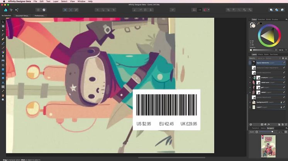288x161 pixels.
Task: Expand the girl layer
Action: pos(250,87)
